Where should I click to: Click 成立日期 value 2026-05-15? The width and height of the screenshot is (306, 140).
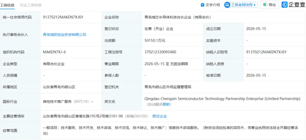point(256,29)
